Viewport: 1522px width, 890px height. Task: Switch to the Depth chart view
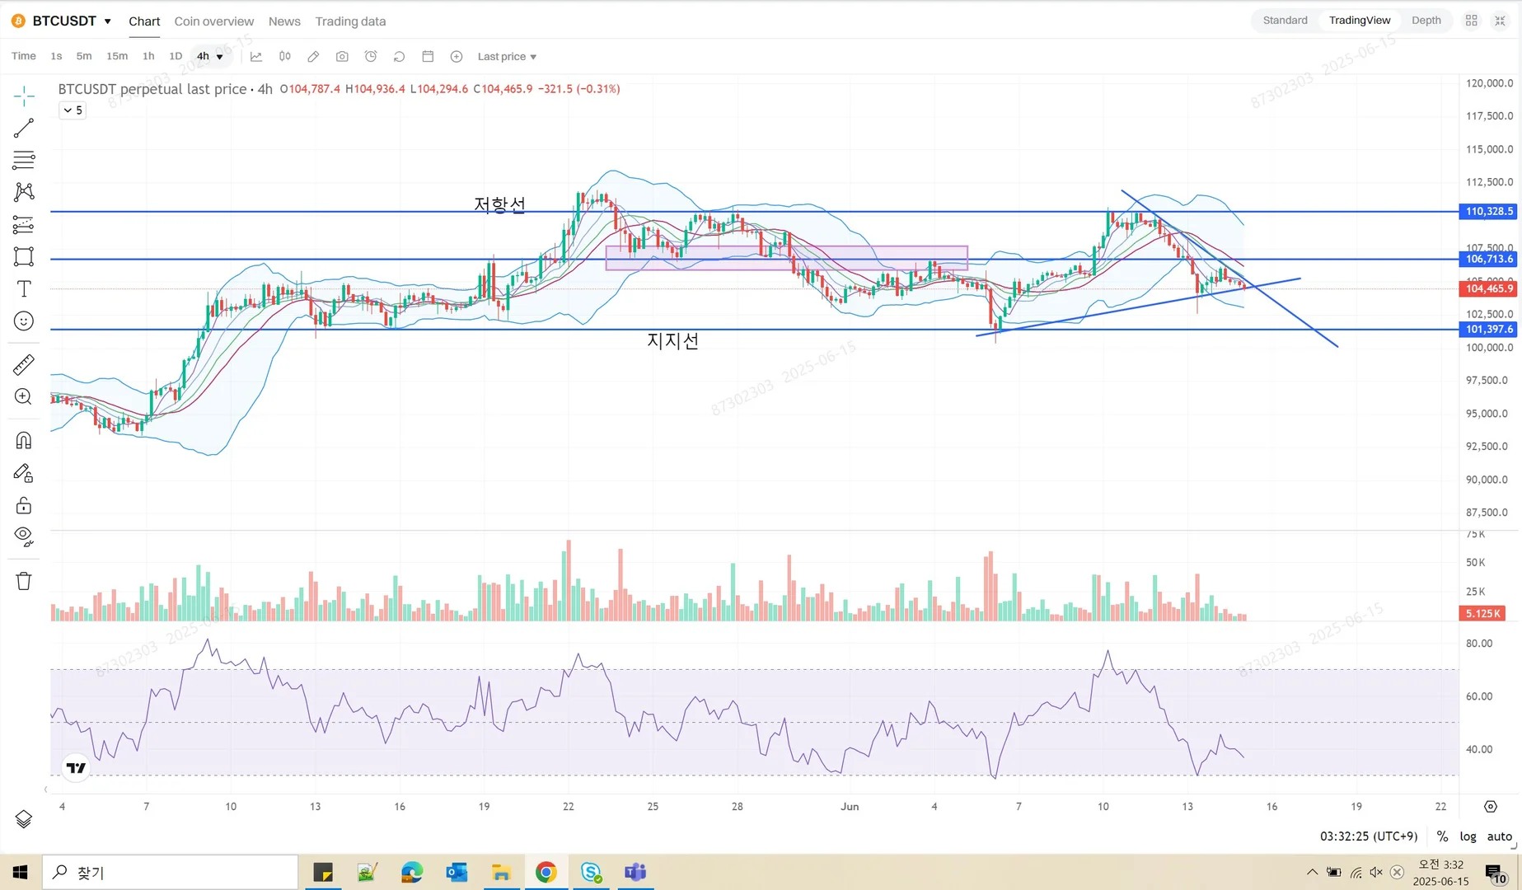tap(1426, 21)
